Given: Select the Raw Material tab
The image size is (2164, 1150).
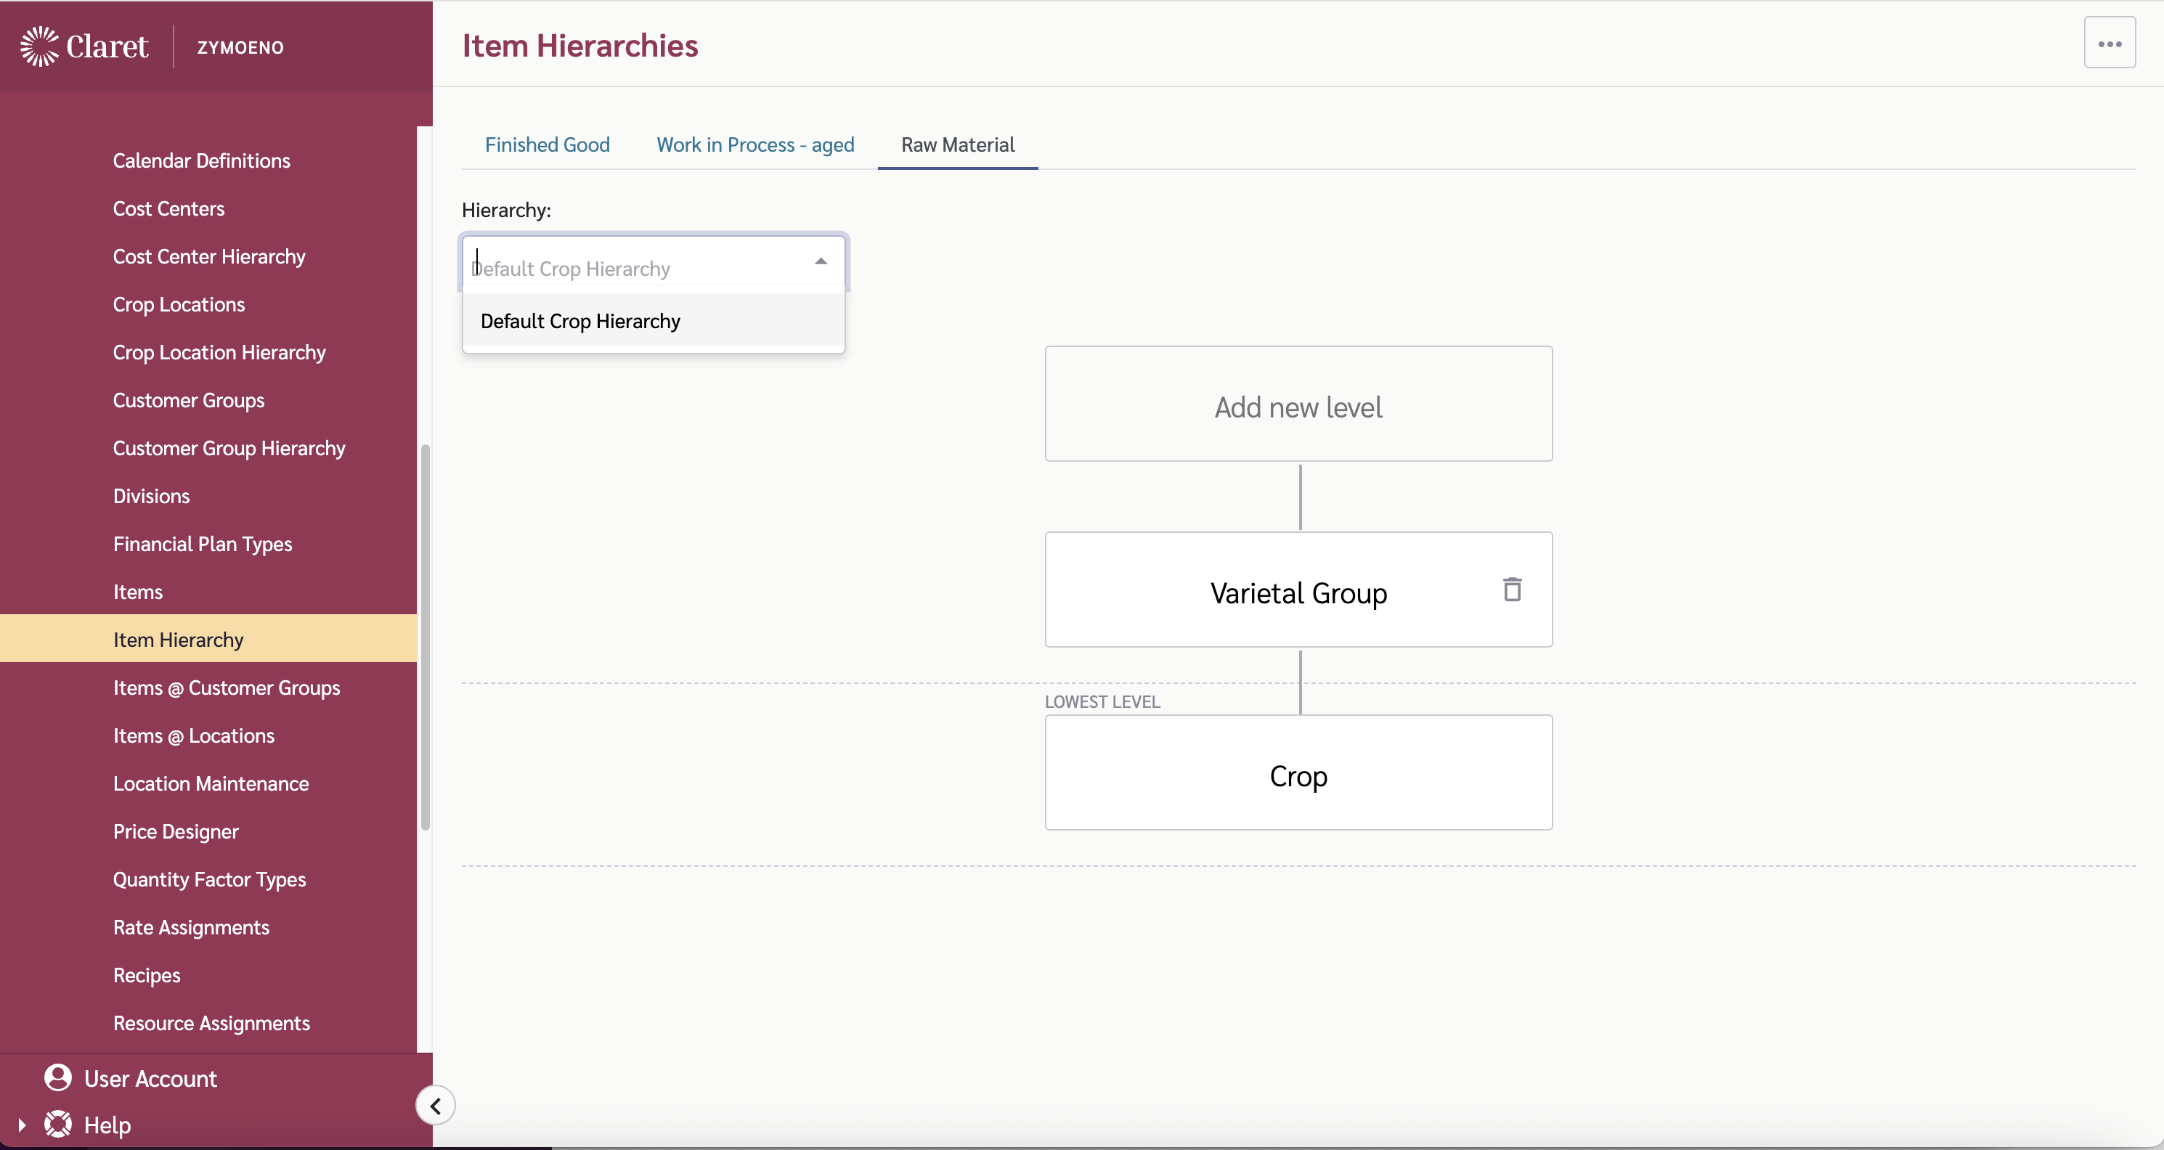Looking at the screenshot, I should pyautogui.click(x=958, y=144).
